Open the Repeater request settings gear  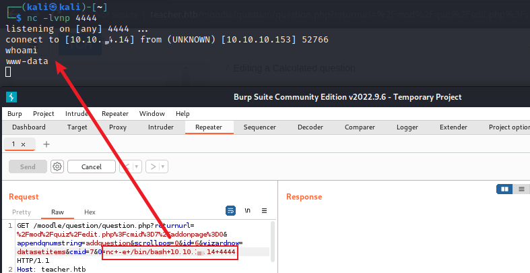click(x=57, y=166)
